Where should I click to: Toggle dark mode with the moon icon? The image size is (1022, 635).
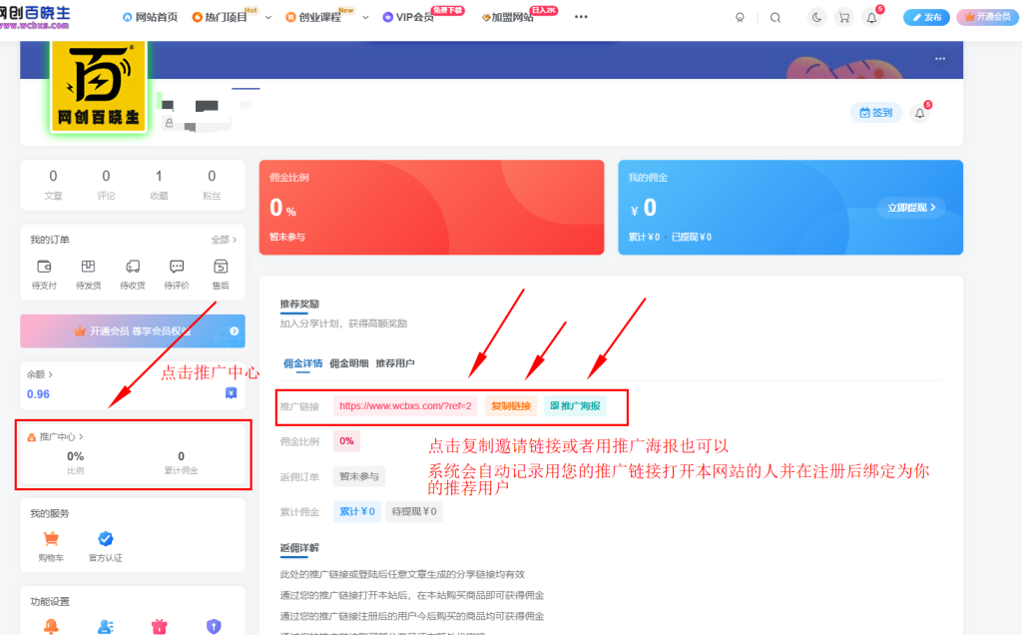815,17
